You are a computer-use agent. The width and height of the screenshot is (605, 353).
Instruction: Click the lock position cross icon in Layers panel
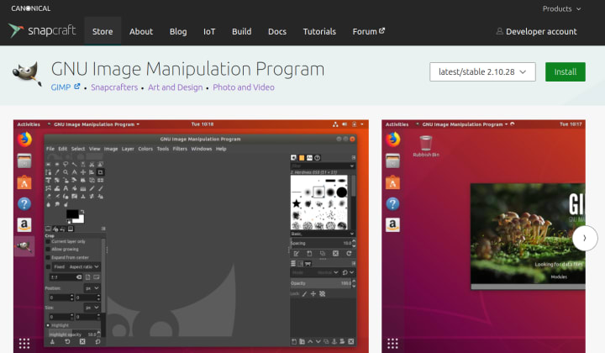pos(313,294)
